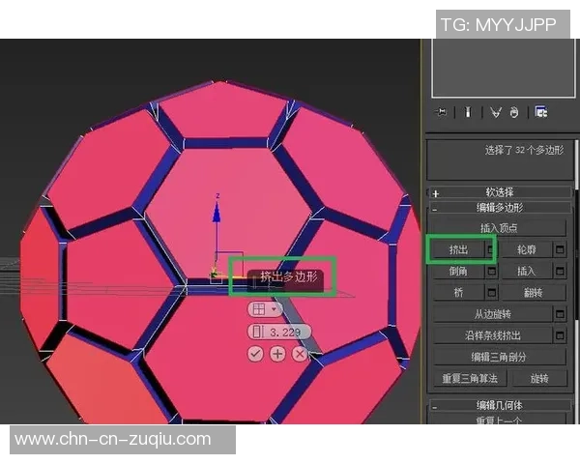Click the 倒角 button

click(x=458, y=272)
